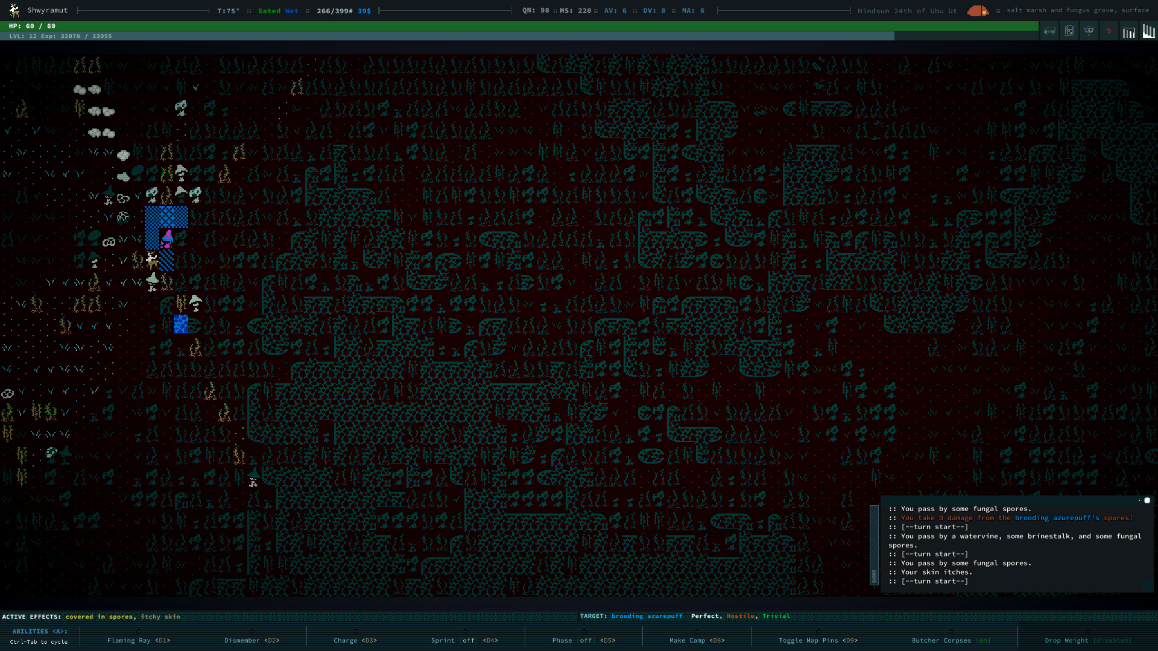The image size is (1158, 651).
Task: Click the character mask icon
Action: coord(1089,31)
